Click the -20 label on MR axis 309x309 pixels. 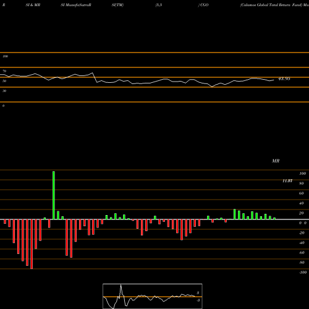(302, 233)
